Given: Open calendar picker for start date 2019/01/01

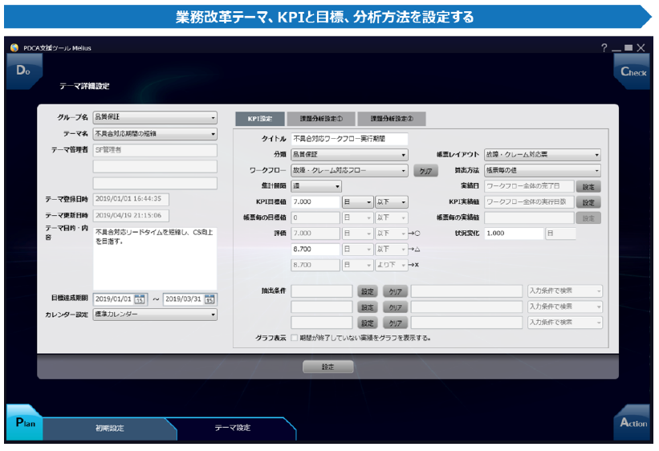Looking at the screenshot, I should [139, 299].
